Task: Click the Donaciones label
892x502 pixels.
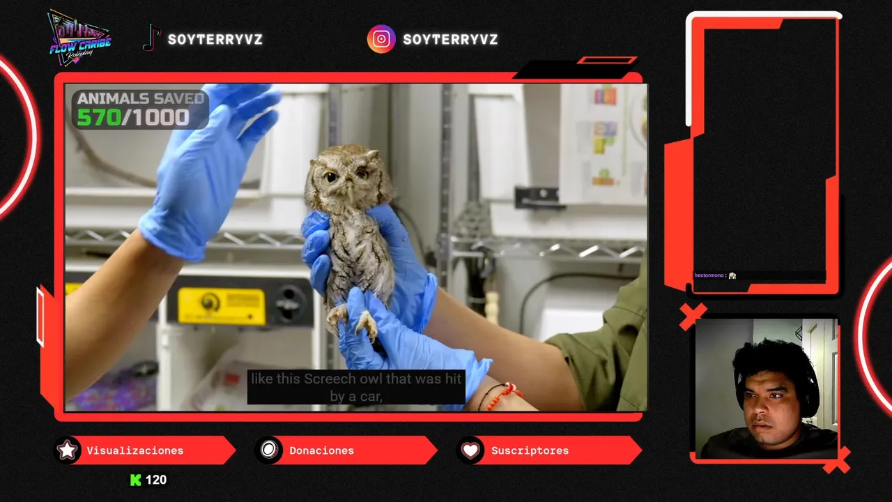Action: coord(322,450)
